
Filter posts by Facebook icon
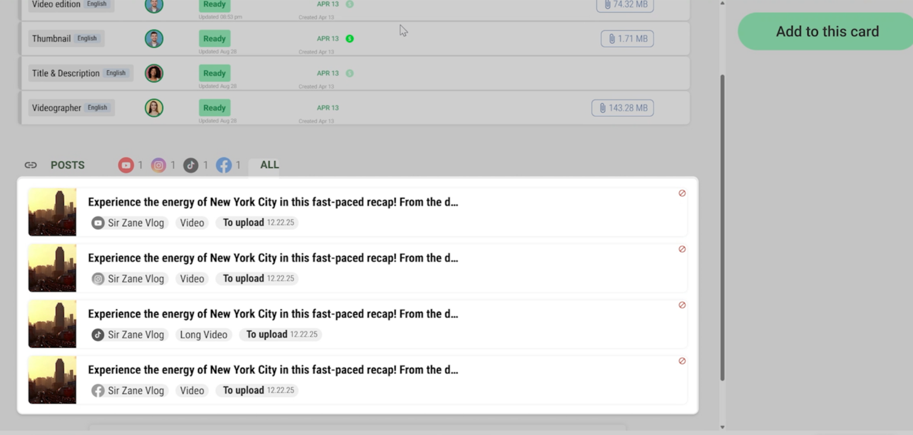(223, 165)
